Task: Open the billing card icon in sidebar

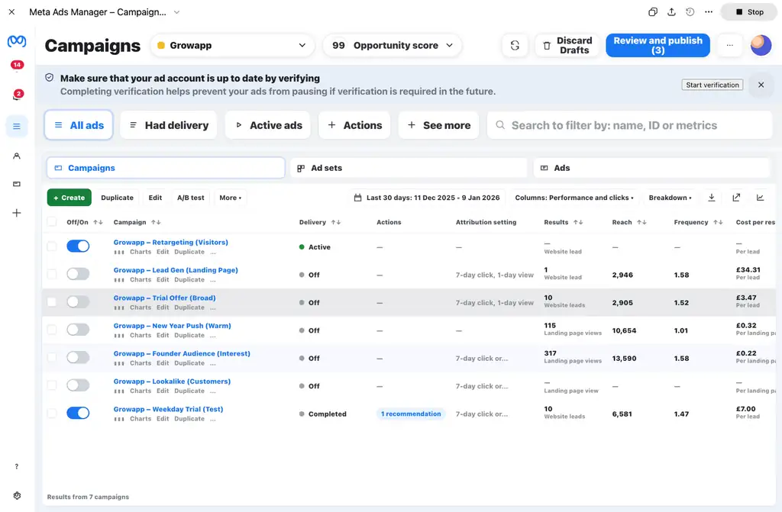Action: (17, 184)
